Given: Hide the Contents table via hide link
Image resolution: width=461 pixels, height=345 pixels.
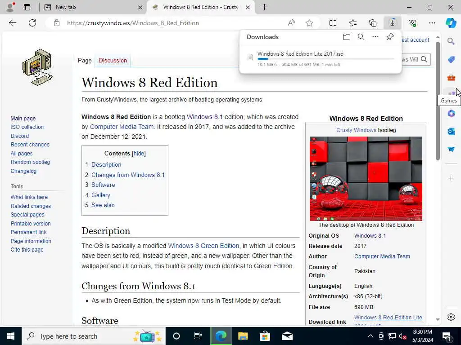Looking at the screenshot, I should point(139,154).
